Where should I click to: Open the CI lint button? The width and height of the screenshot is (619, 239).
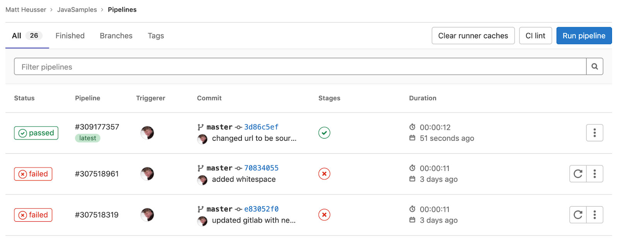tap(535, 36)
